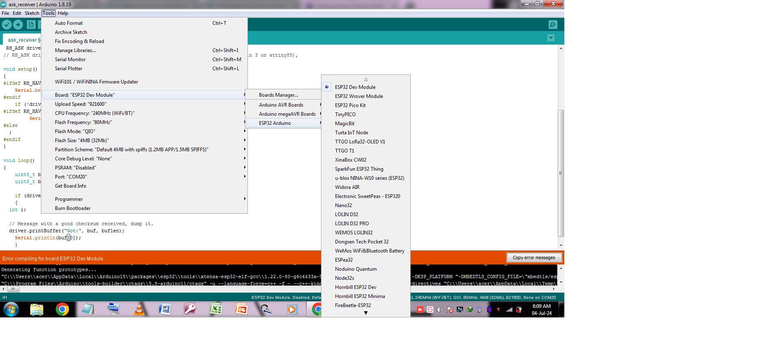Click the volume speaker tray icon
The image size is (761, 348).
pos(440,310)
